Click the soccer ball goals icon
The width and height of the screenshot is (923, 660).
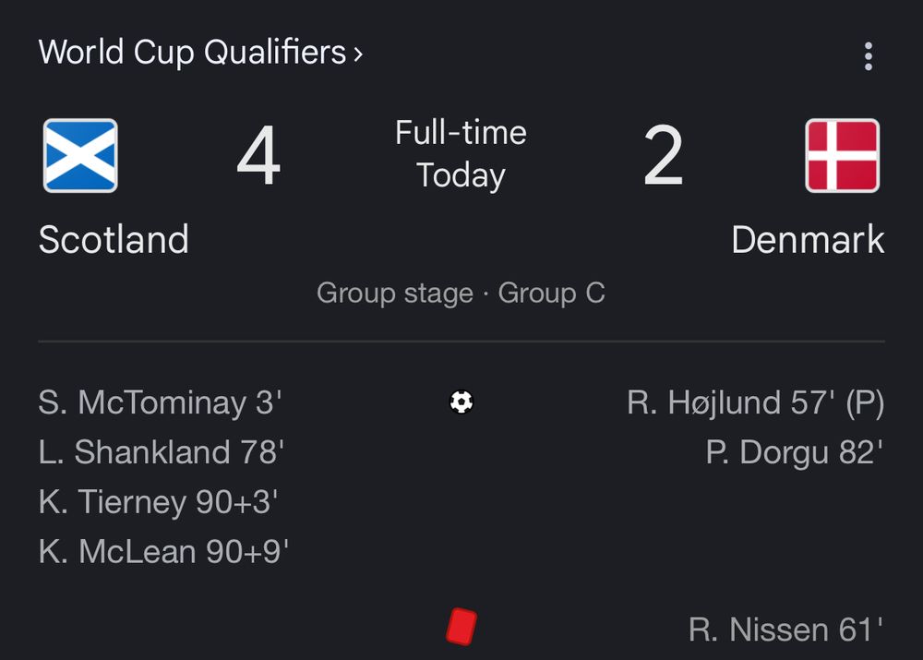tap(461, 402)
